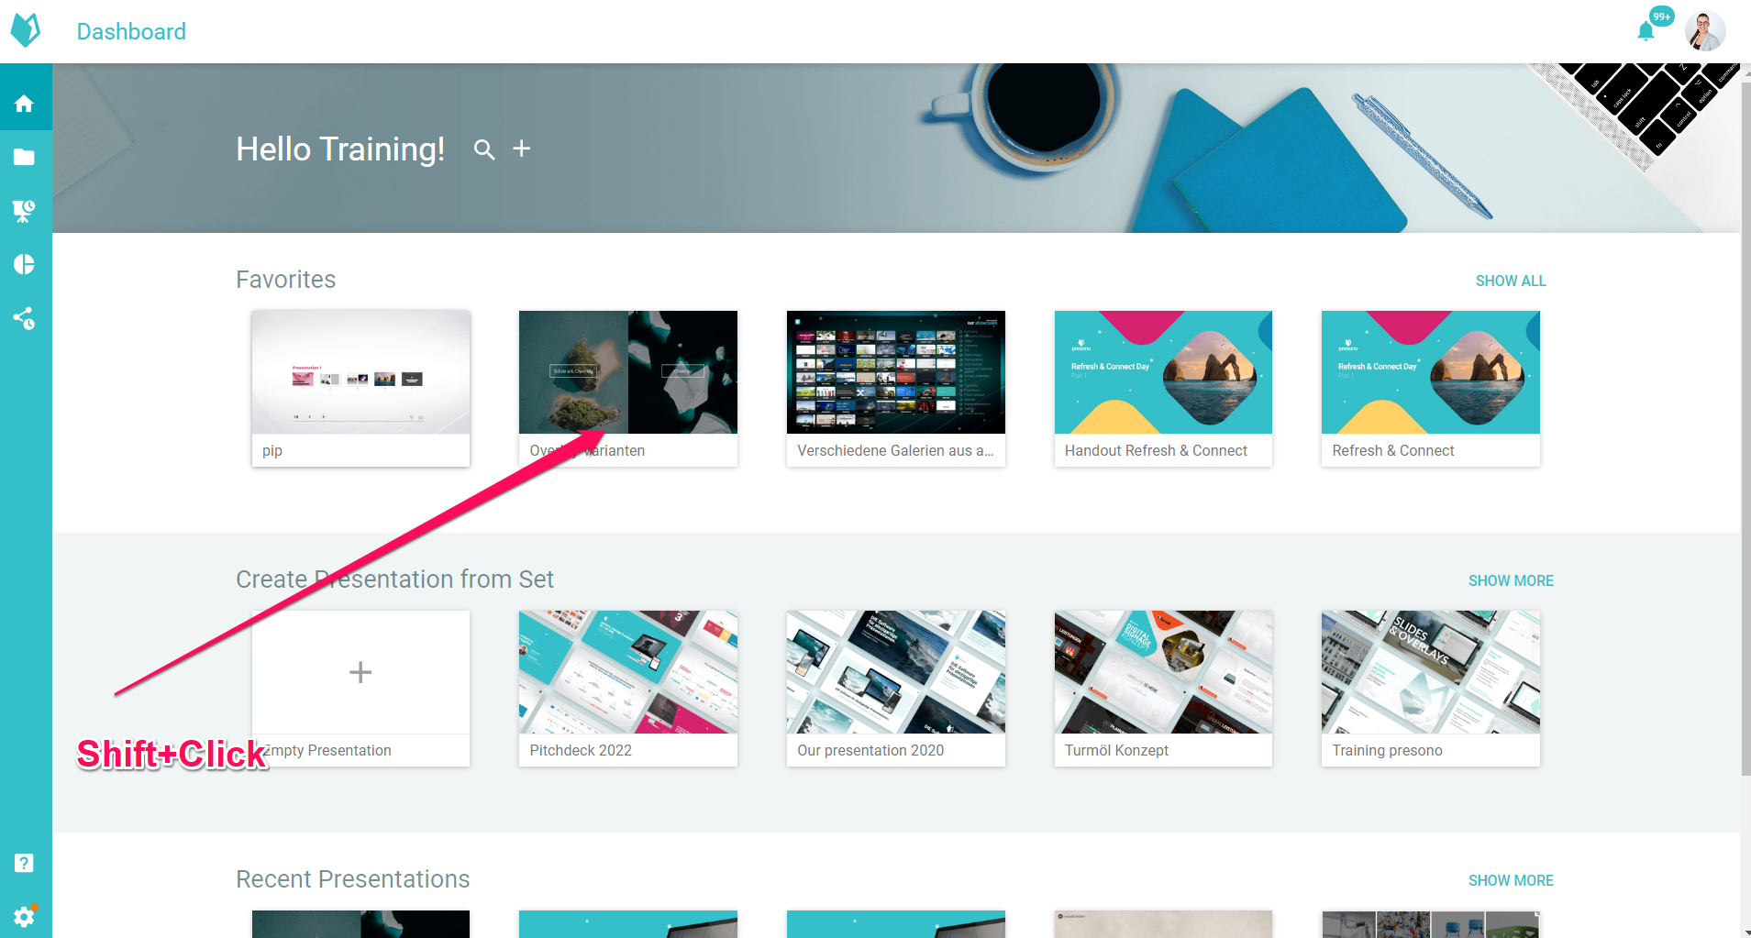
Task: Open the pip favorite thumbnail
Action: coord(360,372)
